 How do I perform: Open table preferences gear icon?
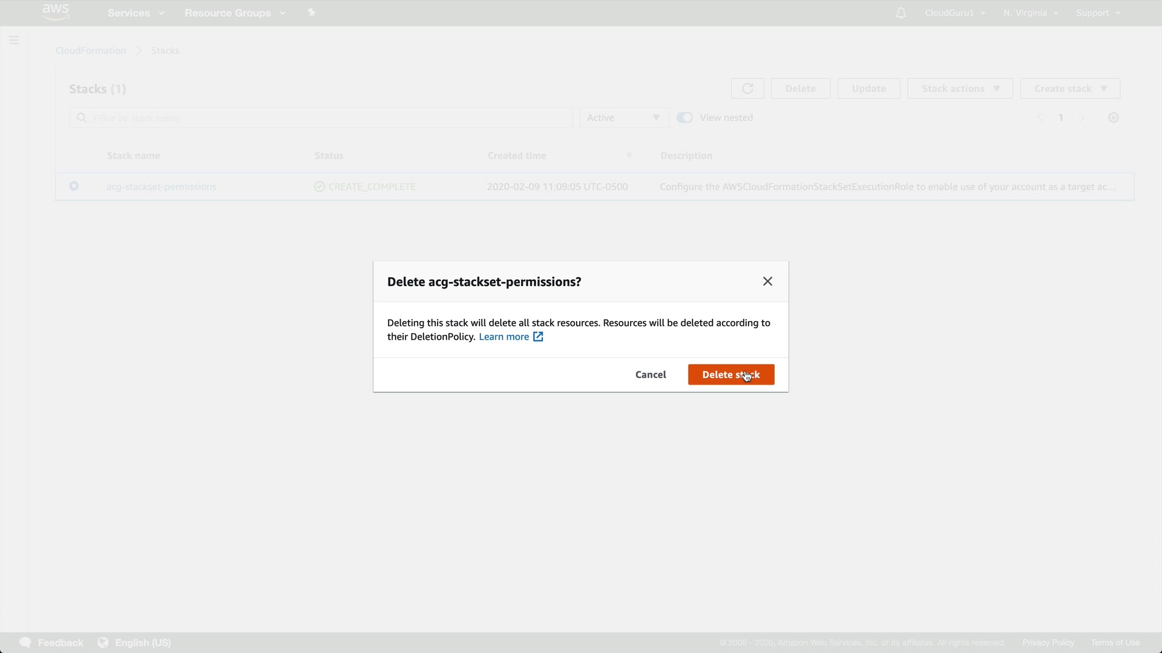[x=1113, y=118]
